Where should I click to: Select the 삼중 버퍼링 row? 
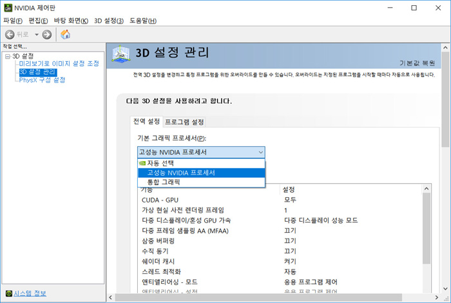pos(280,241)
